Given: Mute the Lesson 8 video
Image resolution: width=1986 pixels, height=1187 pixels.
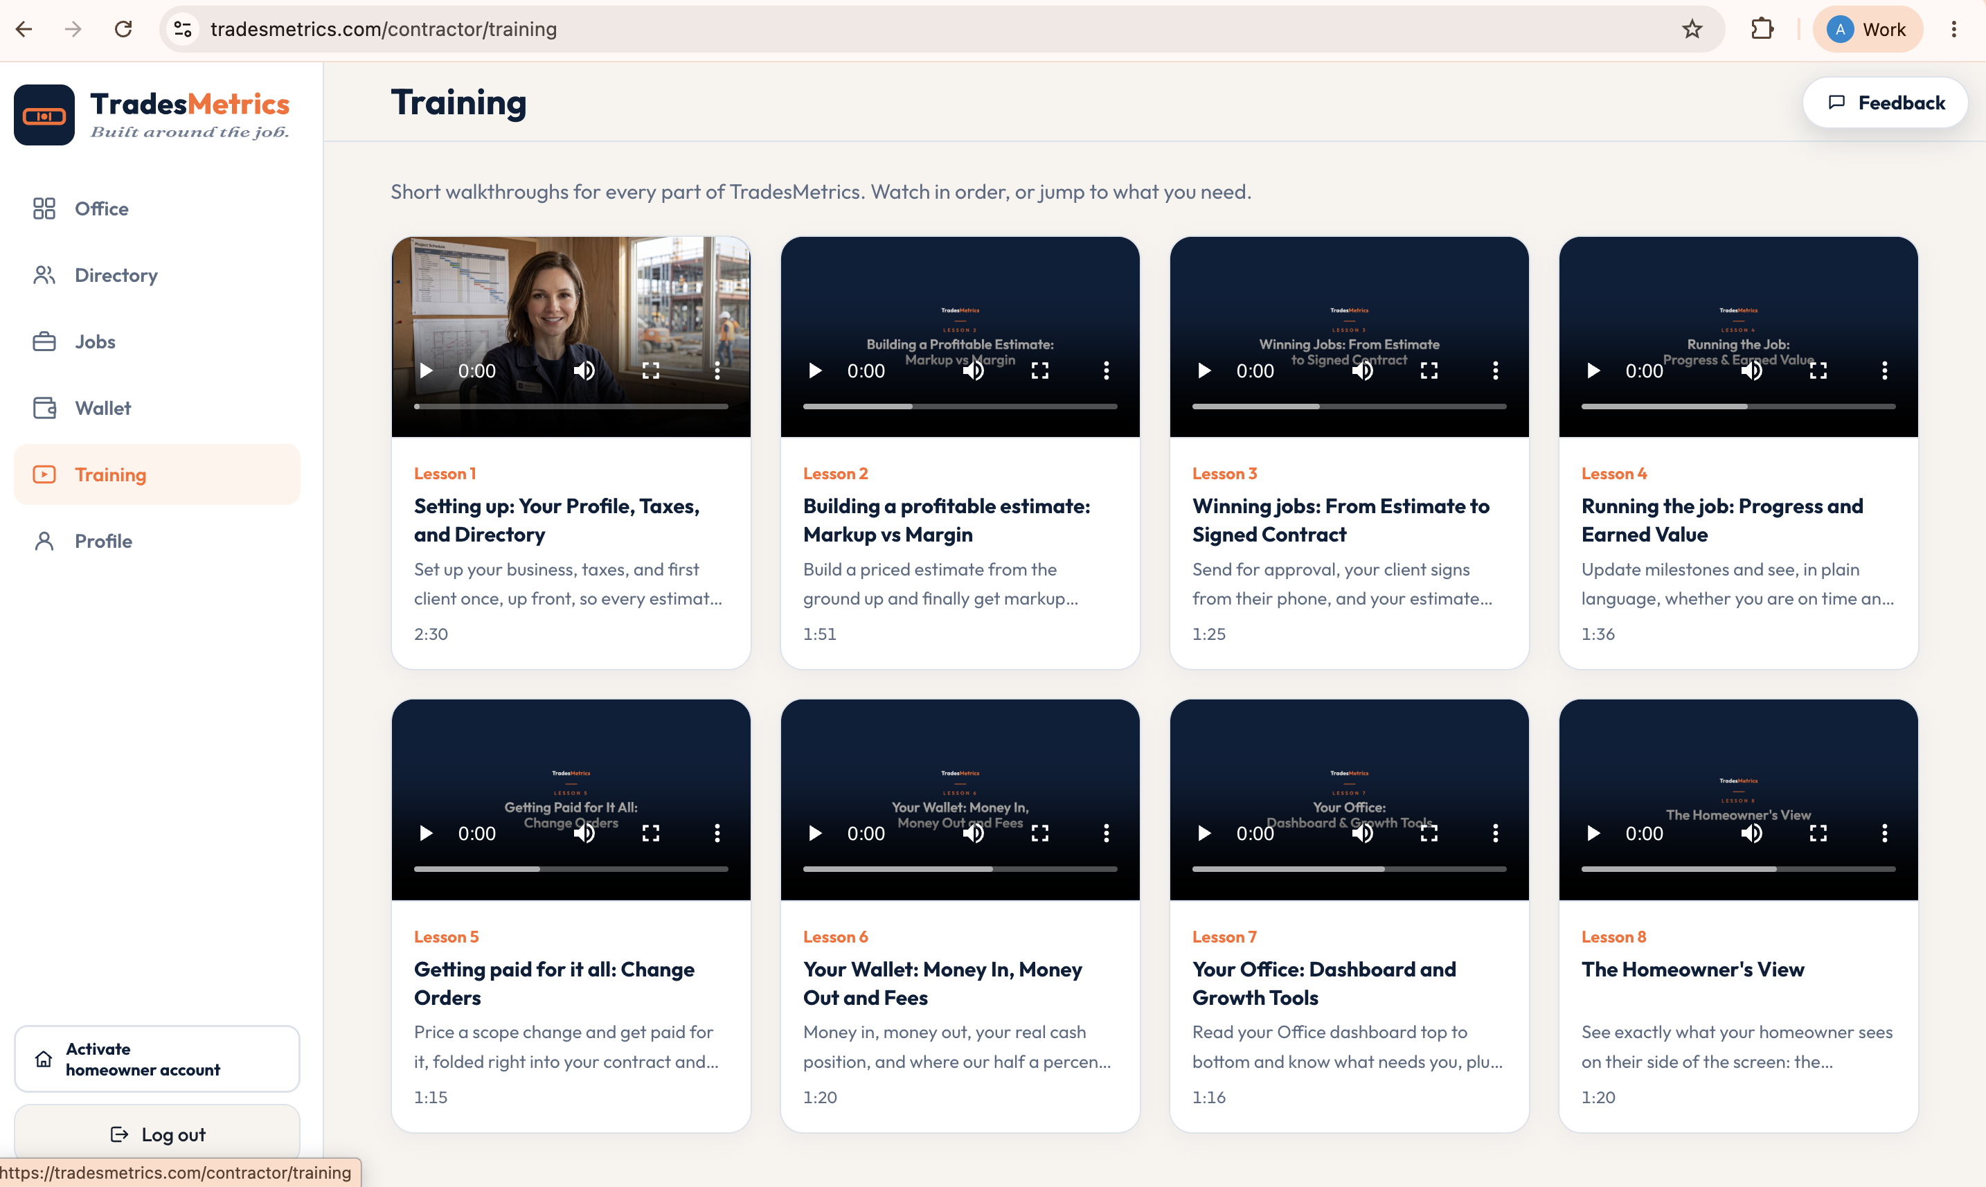Looking at the screenshot, I should pos(1752,833).
